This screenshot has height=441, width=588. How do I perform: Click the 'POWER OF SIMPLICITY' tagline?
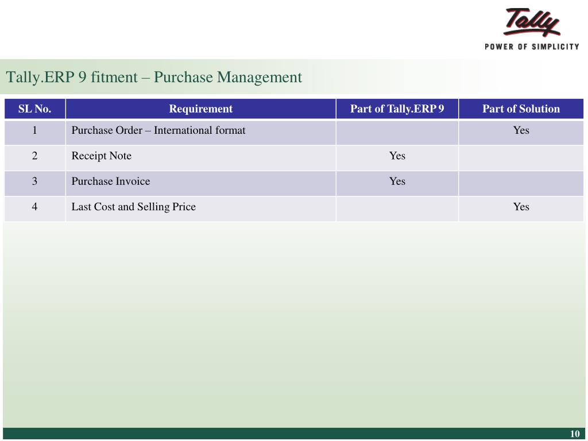(532, 47)
